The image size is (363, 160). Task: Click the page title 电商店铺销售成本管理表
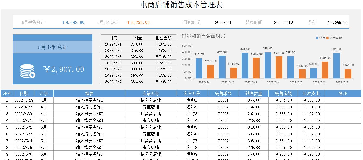pyautogui.click(x=181, y=4)
